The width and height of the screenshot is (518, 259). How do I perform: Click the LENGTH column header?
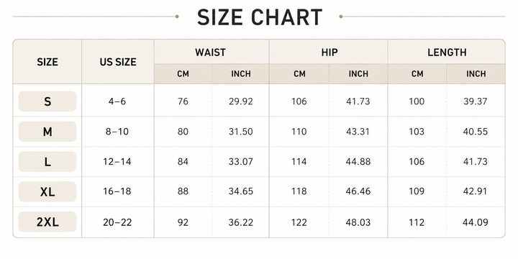[x=447, y=53]
